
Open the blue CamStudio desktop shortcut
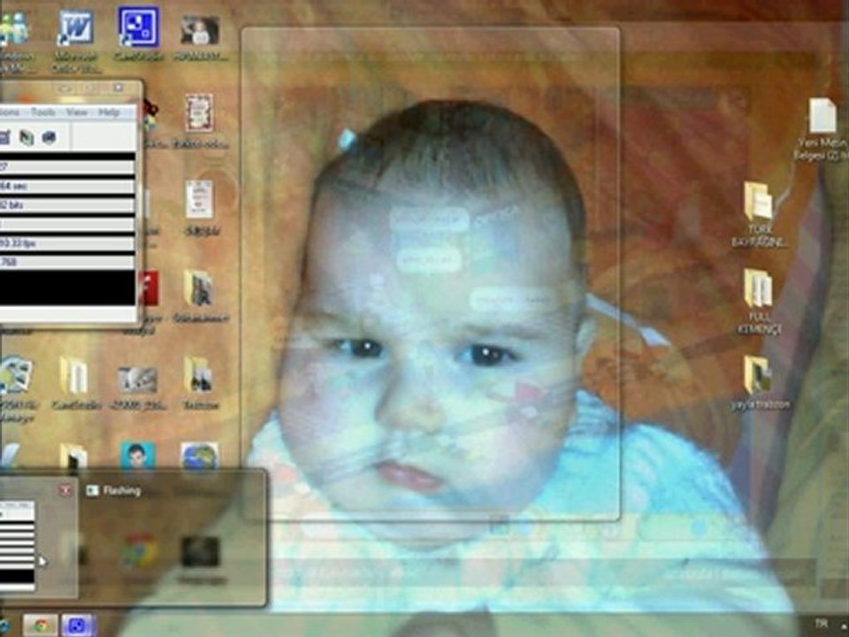(139, 27)
